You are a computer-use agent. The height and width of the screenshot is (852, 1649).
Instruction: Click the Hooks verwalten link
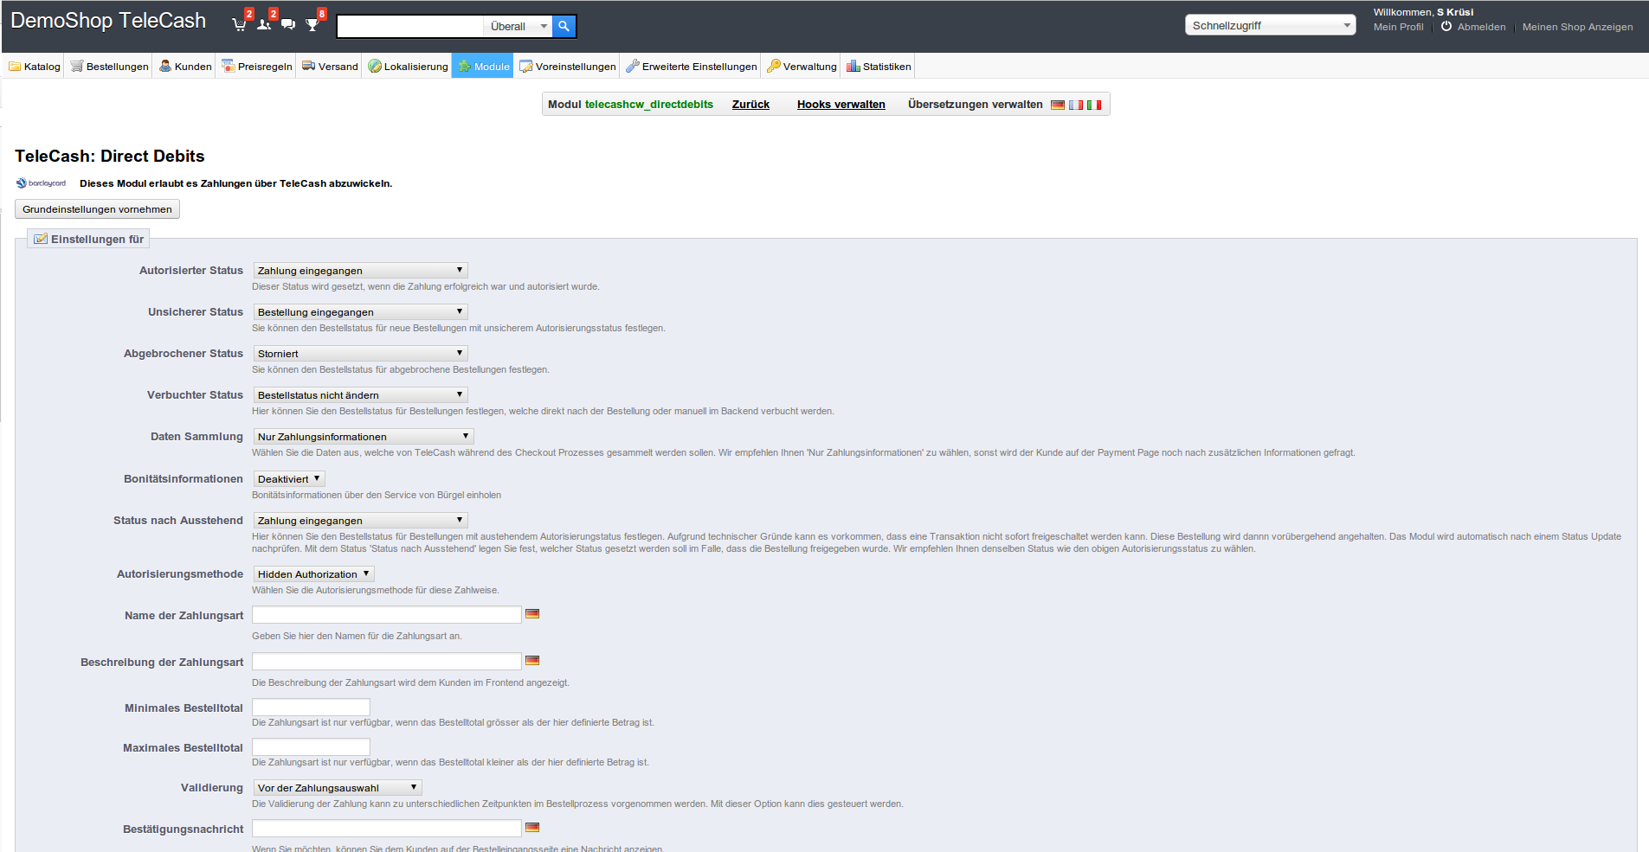(841, 105)
